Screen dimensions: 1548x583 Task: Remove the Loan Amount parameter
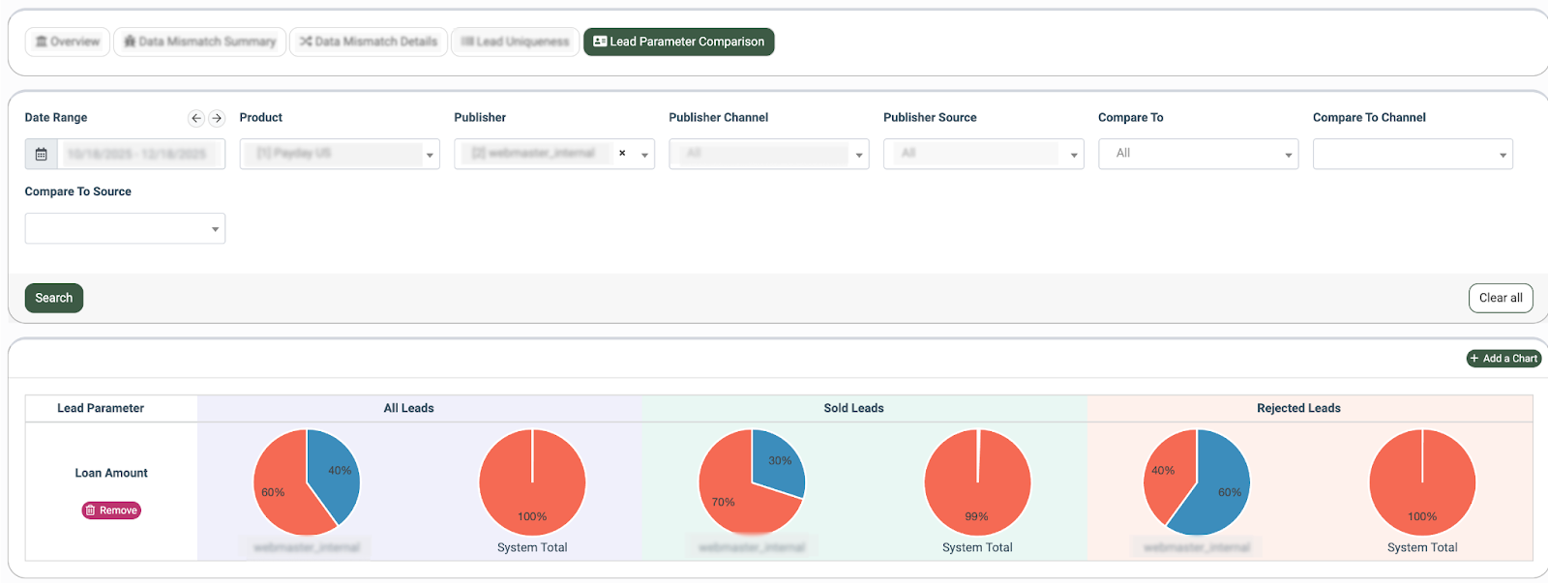[x=111, y=510]
